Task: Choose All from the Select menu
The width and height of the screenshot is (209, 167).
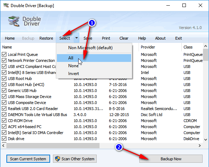Action: [x=94, y=58]
